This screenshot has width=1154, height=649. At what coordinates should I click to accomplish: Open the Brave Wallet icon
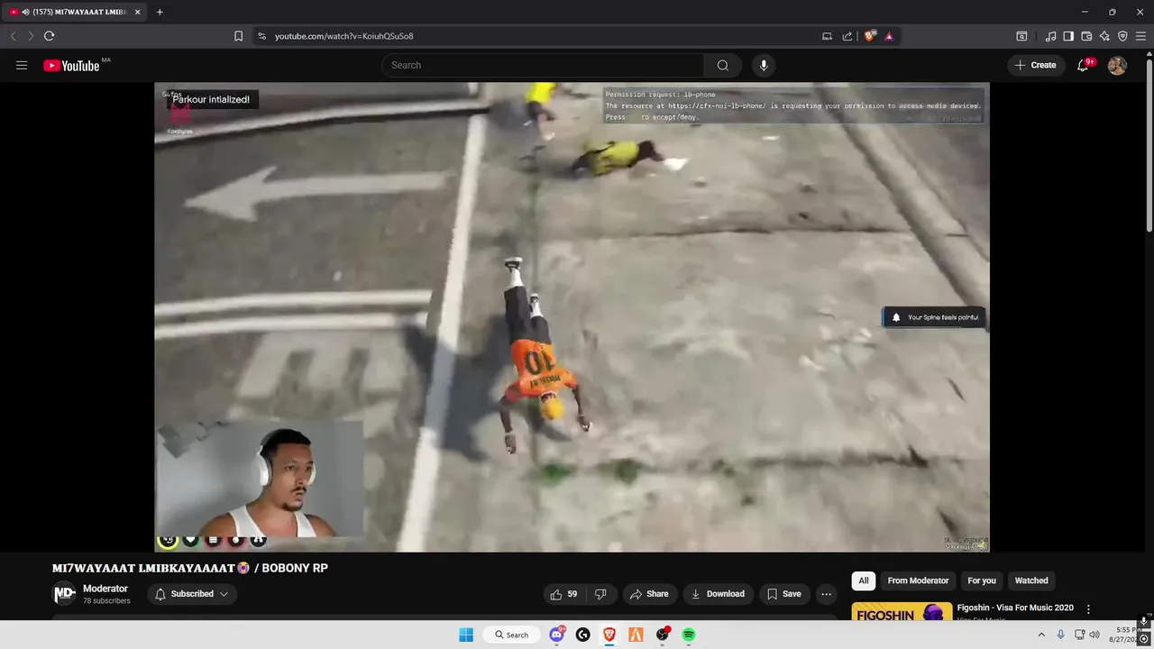pos(1086,36)
